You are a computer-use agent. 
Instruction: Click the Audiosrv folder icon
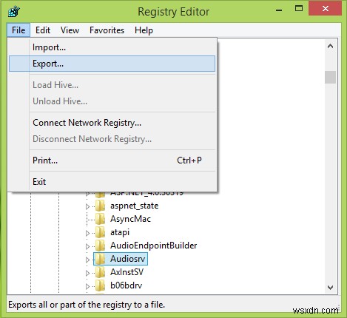100,259
